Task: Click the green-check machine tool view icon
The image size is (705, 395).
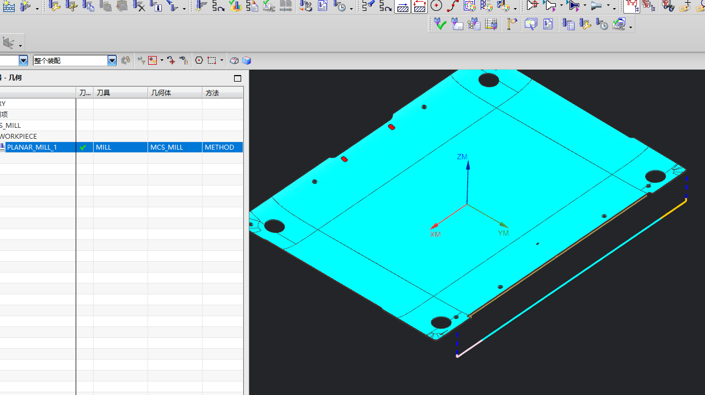Action: coord(440,24)
